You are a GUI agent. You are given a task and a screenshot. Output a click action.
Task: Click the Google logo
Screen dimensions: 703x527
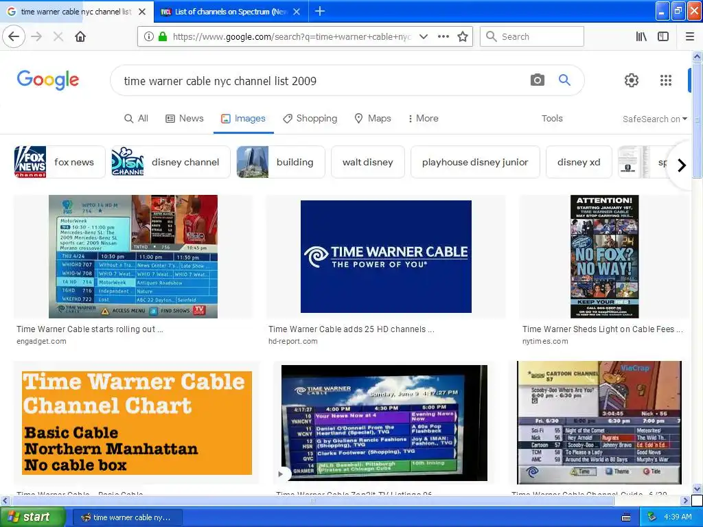48,80
